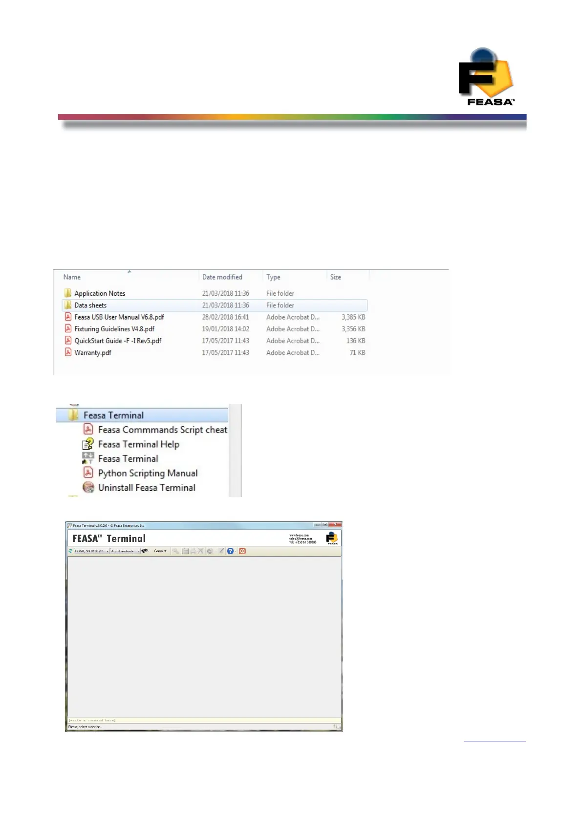
Task: Click the save floppy disk toolbar icon
Action: click(186, 551)
